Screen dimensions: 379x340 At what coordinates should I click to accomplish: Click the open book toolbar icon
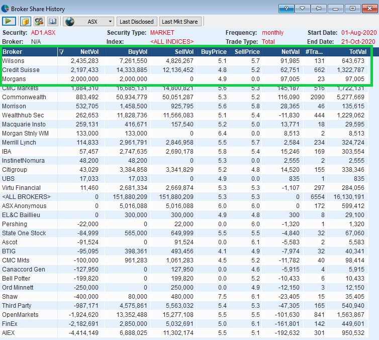(52, 21)
